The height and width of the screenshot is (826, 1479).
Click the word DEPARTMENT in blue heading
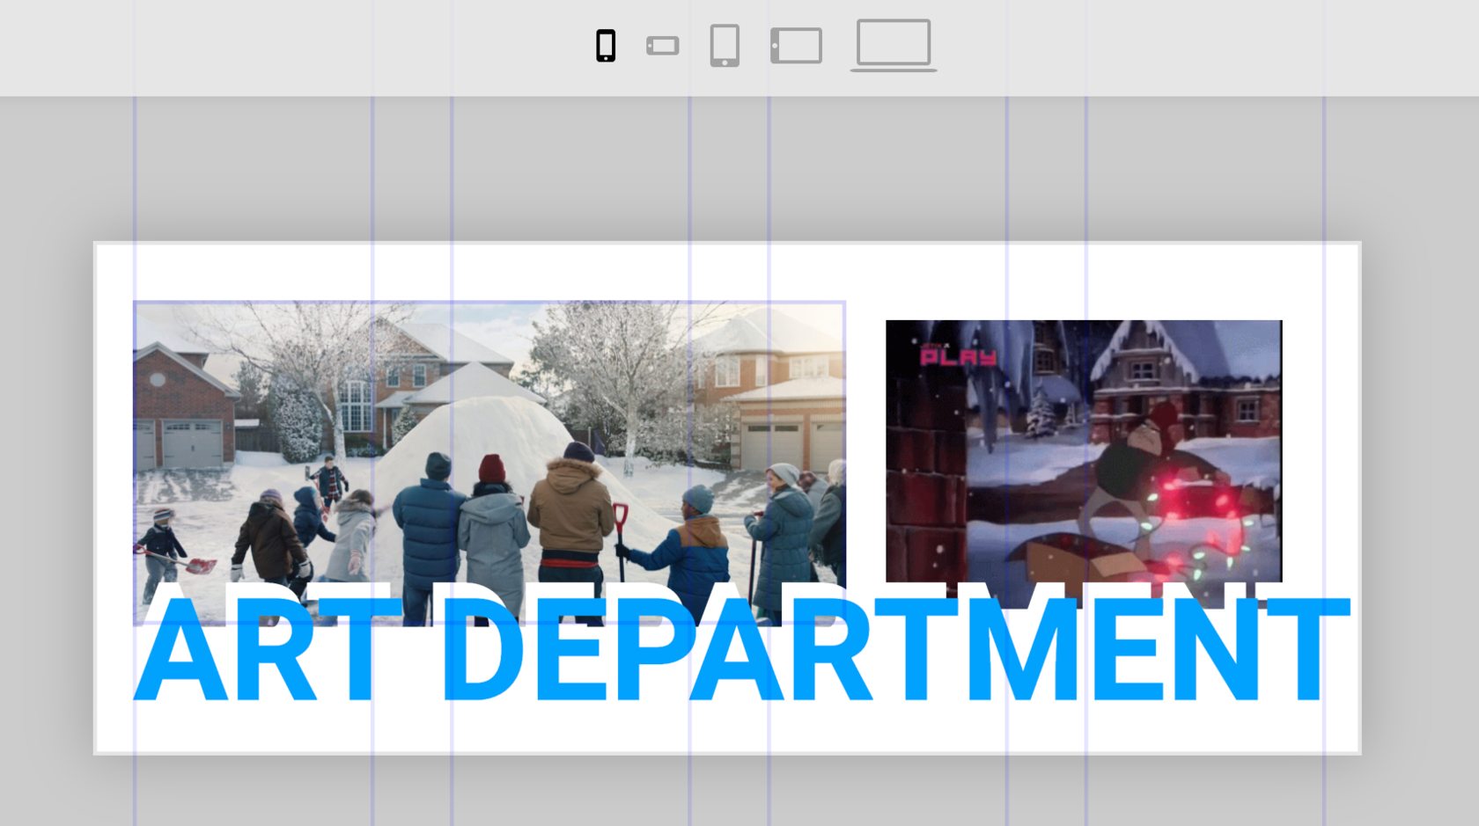894,651
